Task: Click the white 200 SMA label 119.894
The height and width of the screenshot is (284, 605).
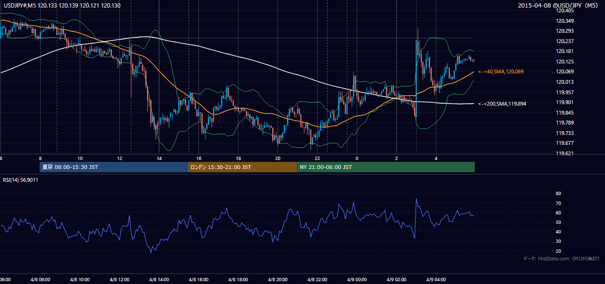Action: tap(502, 103)
